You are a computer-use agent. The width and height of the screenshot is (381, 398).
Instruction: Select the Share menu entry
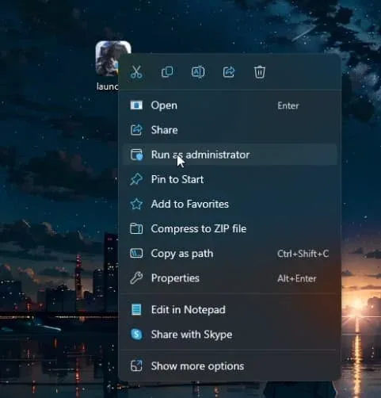click(230, 130)
